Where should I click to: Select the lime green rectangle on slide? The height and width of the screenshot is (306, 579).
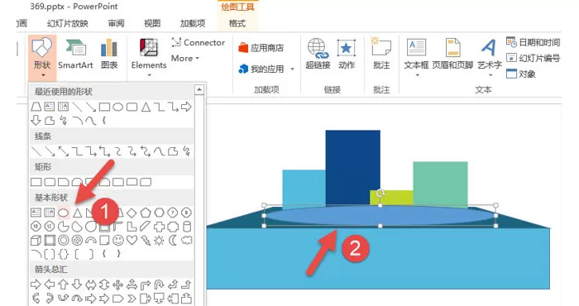click(391, 197)
